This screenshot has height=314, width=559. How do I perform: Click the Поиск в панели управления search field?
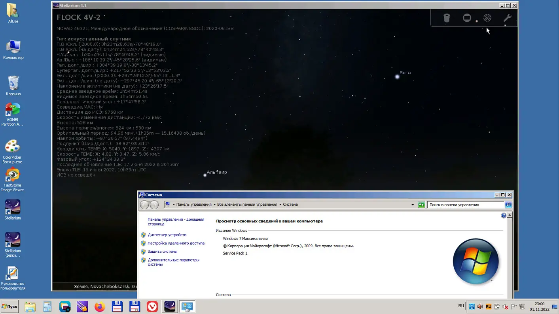[x=465, y=205]
